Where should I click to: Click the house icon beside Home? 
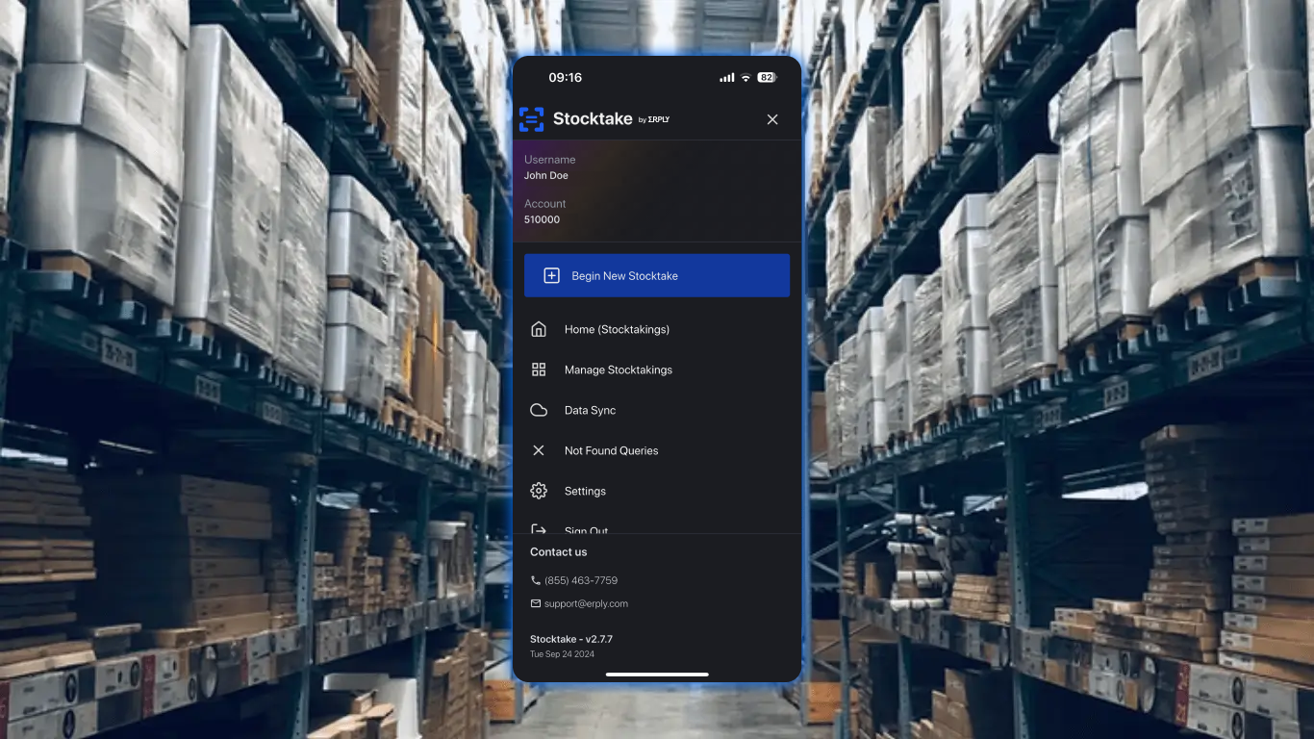pos(539,329)
